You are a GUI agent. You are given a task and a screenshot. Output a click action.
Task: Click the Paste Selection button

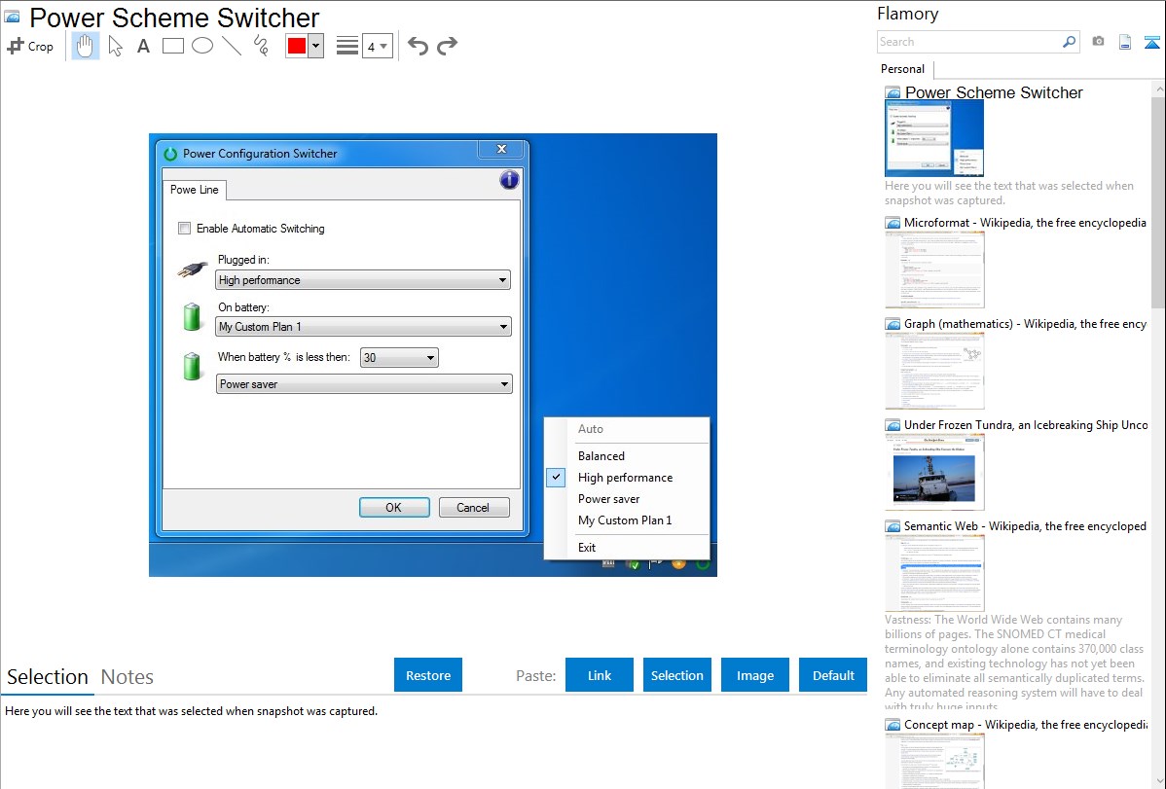pos(676,675)
